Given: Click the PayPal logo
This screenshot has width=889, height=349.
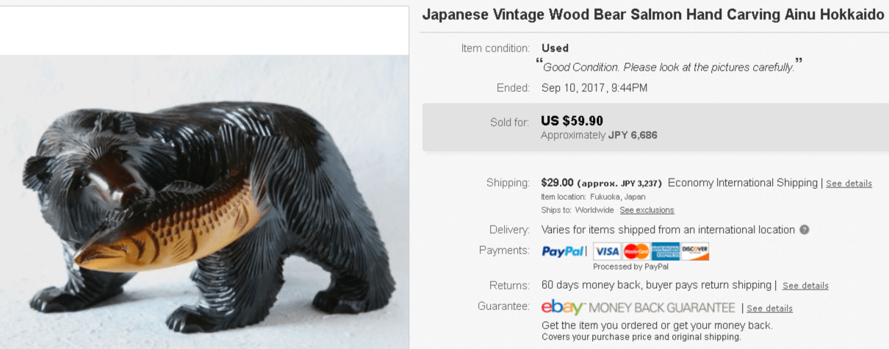Looking at the screenshot, I should coord(563,251).
